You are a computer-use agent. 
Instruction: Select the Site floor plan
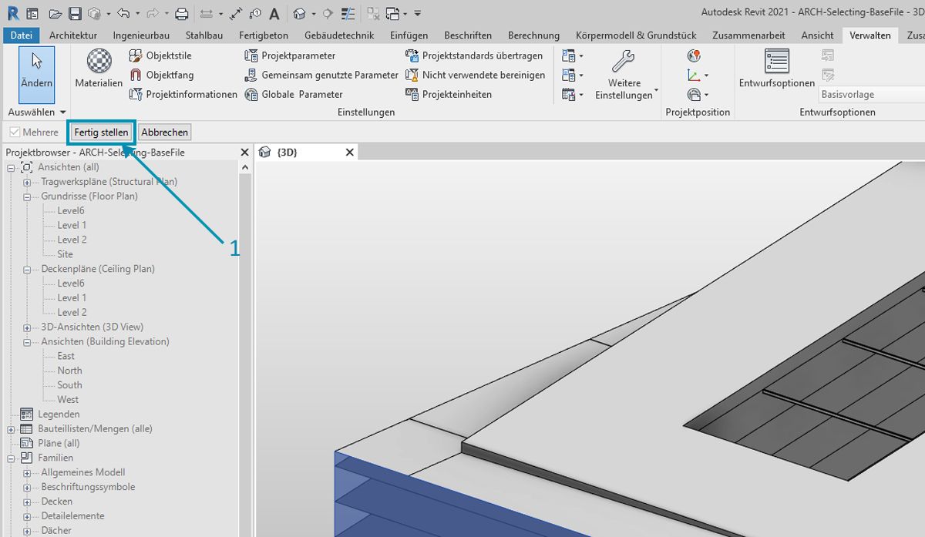[x=65, y=254]
